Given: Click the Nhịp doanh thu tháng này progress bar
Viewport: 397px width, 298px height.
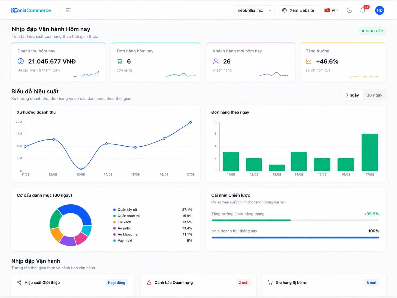Looking at the screenshot, I should [x=295, y=238].
